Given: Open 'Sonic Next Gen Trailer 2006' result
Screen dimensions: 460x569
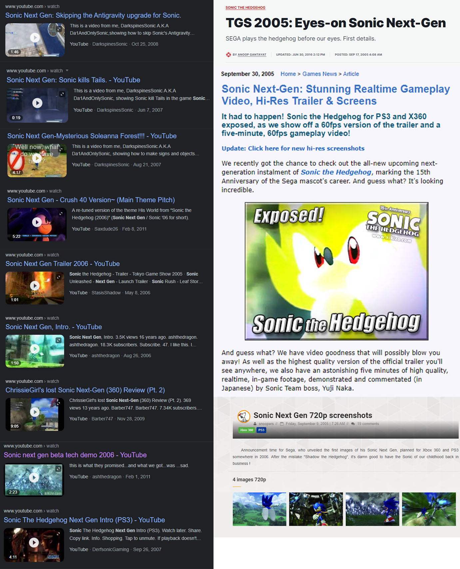Looking at the screenshot, I should pyautogui.click(x=63, y=264).
